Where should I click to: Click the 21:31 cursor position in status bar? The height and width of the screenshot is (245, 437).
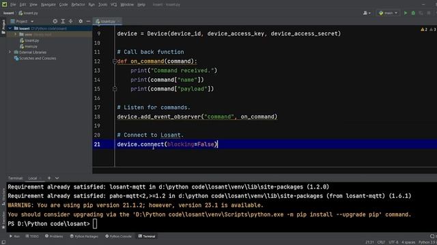click(x=369, y=242)
